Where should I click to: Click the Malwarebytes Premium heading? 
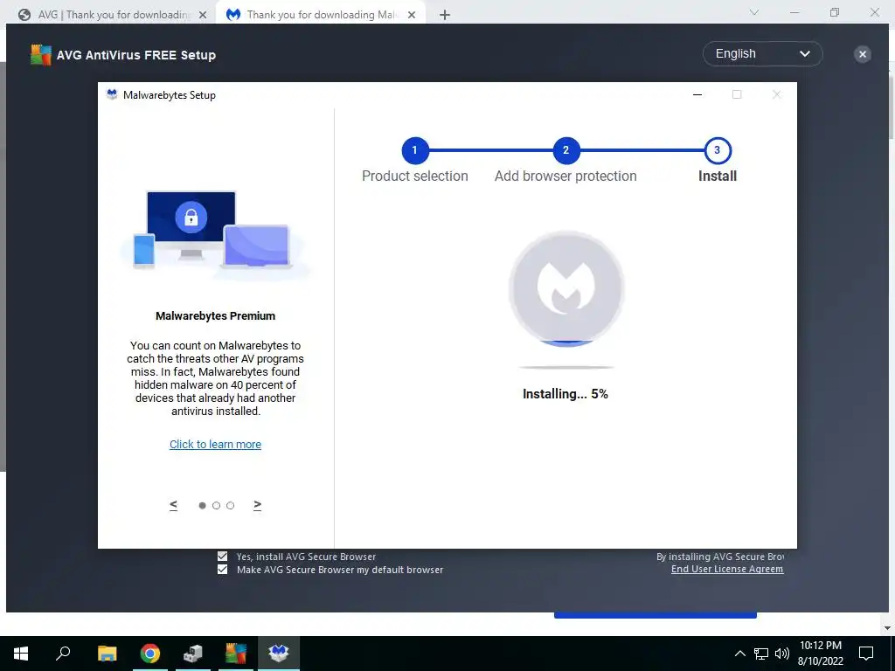(215, 316)
